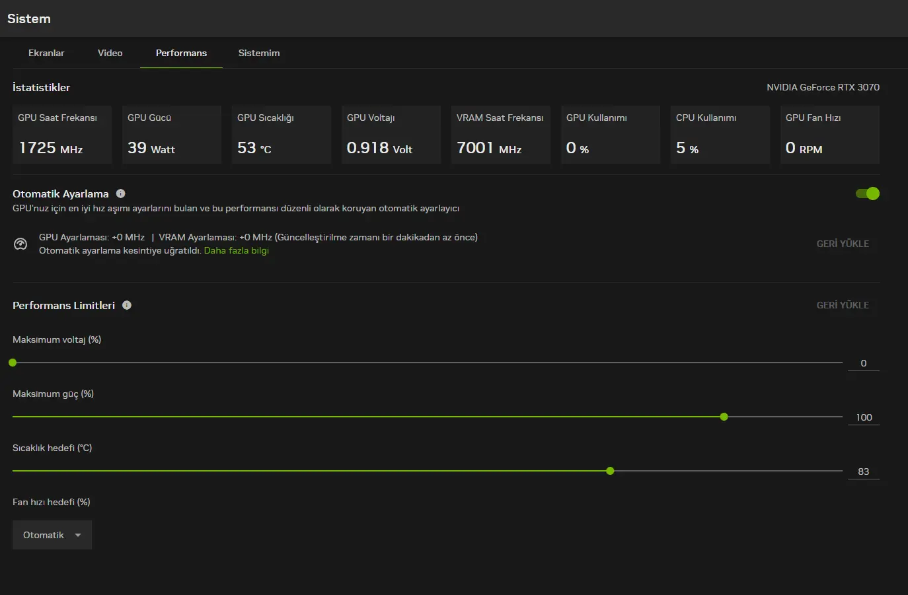Screen dimensions: 908x595
Task: Go to the Sistemim tab
Action: click(259, 53)
